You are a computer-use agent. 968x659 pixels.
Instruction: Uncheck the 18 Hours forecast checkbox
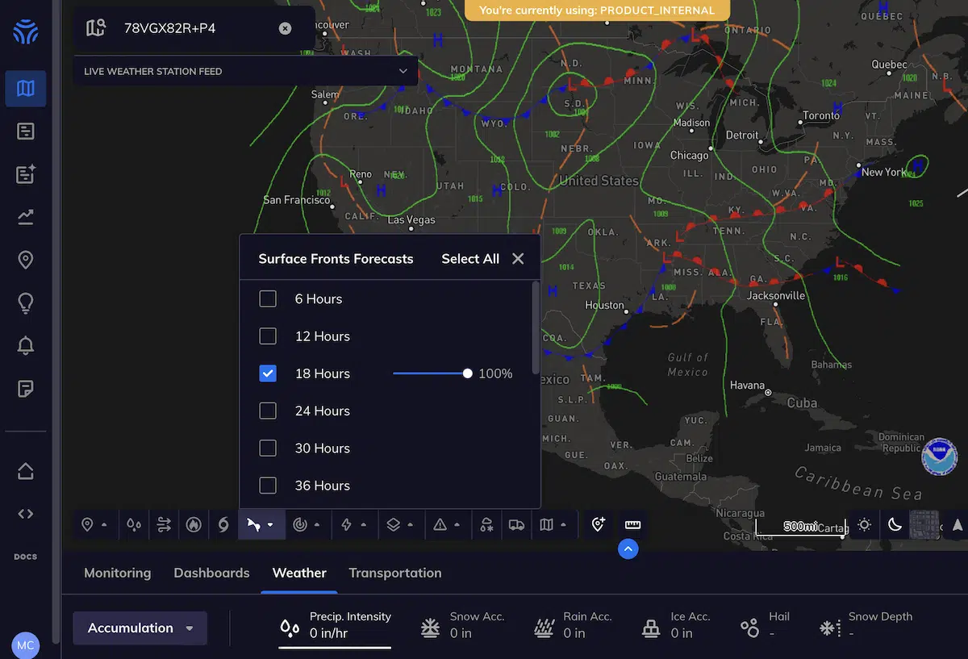point(268,373)
